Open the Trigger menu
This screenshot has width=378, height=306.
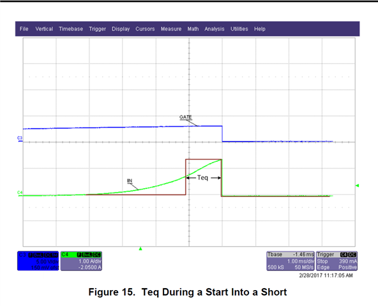(x=98, y=29)
